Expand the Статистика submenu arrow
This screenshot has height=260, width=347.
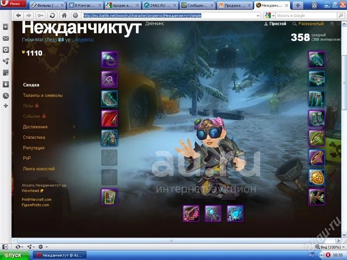[74, 137]
